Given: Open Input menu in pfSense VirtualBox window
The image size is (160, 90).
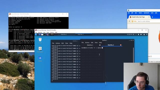Looking at the screenshot, I should tap(22, 16).
